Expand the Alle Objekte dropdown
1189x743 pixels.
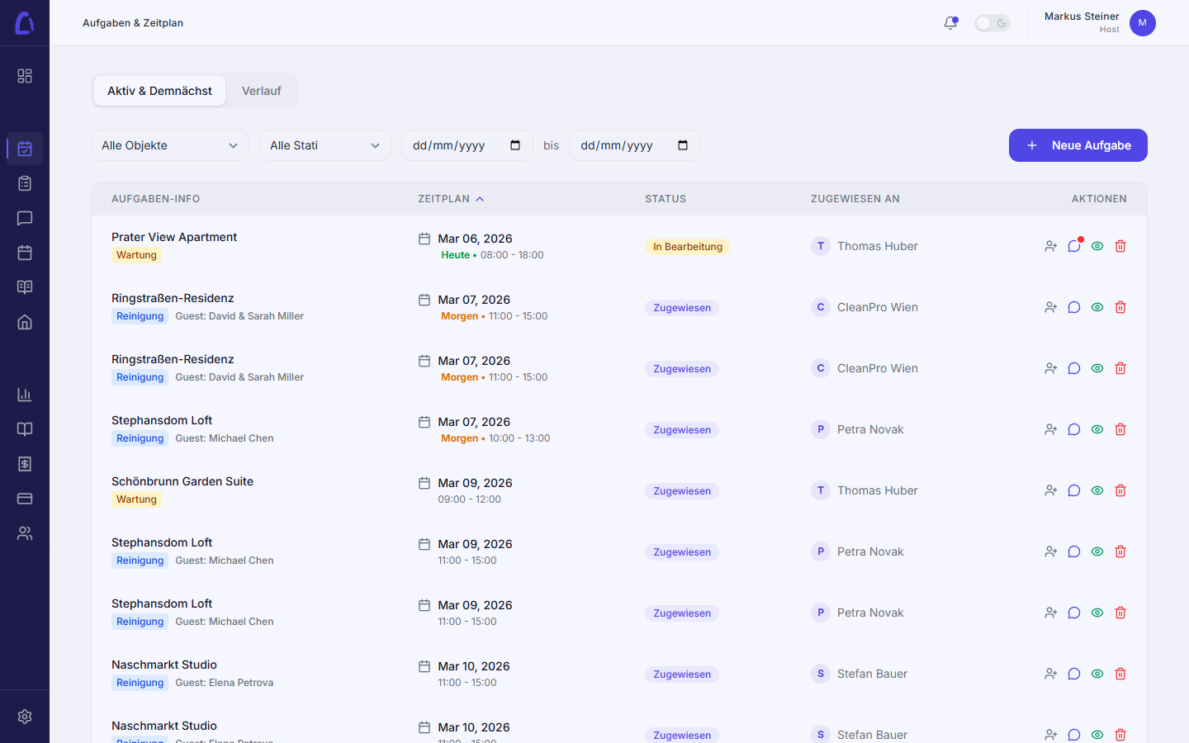pyautogui.click(x=169, y=145)
